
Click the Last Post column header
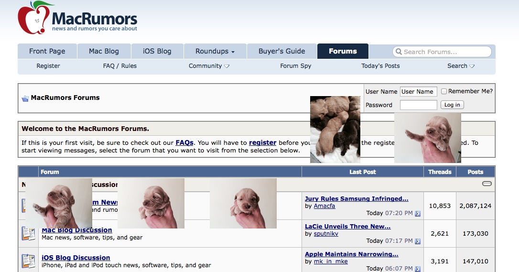click(363, 172)
